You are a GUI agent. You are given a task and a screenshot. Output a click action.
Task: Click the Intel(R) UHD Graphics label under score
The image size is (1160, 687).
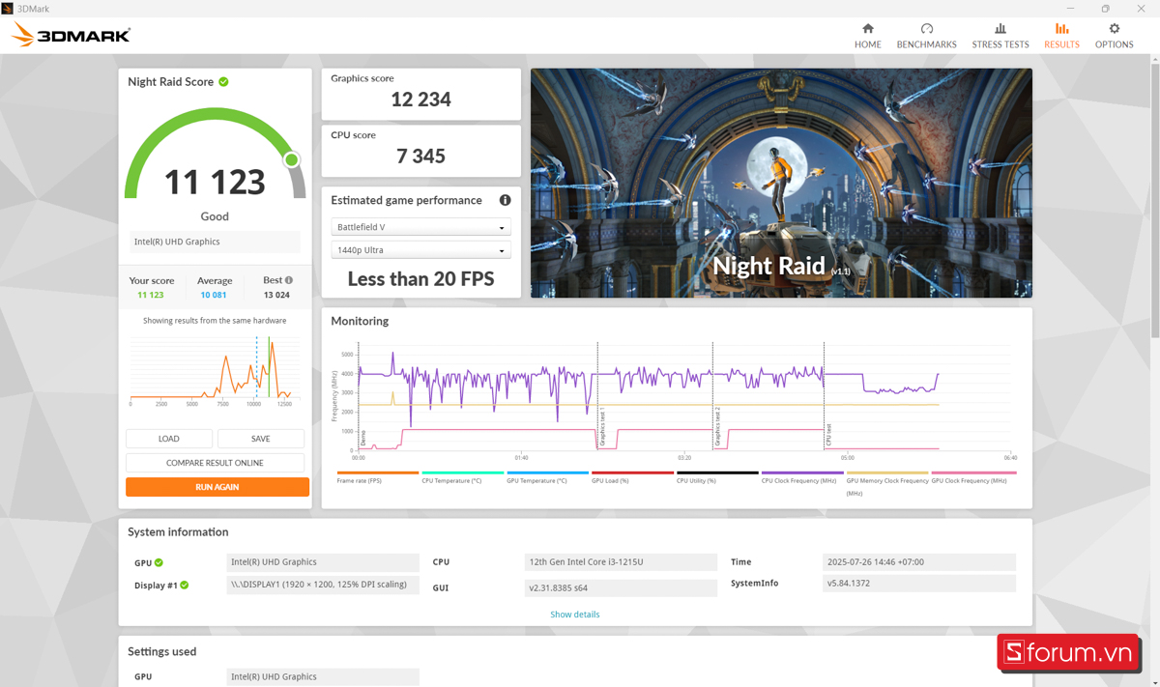(215, 242)
